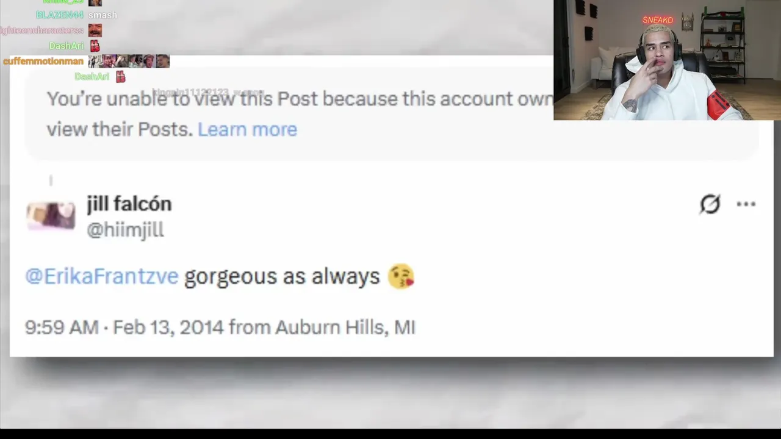The image size is (781, 439).
Task: Select the cuffemmotionman chat username
Action: click(43, 61)
